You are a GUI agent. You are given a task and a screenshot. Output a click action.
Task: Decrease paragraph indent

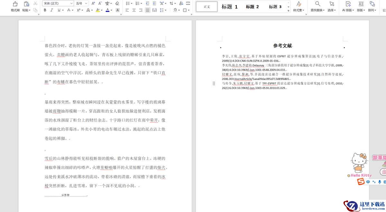coord(147,3)
